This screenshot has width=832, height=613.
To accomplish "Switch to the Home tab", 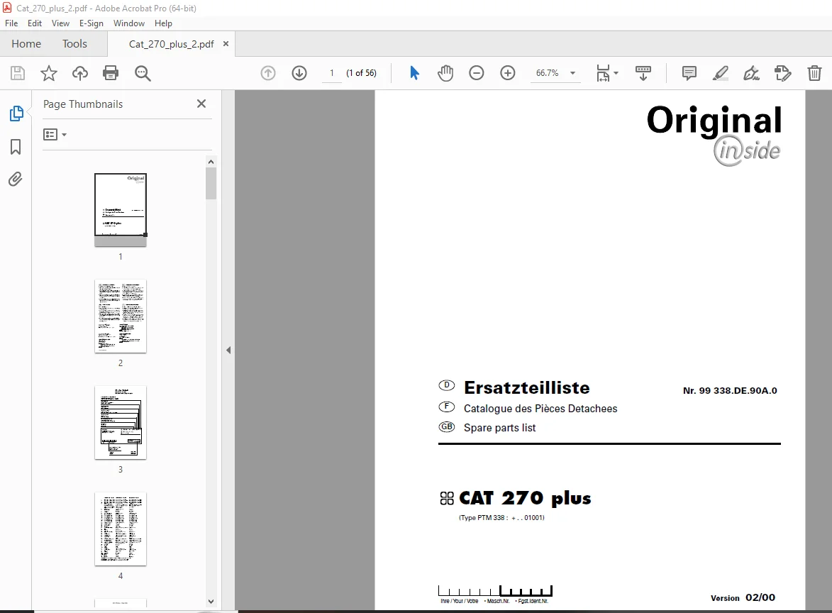I will point(26,44).
